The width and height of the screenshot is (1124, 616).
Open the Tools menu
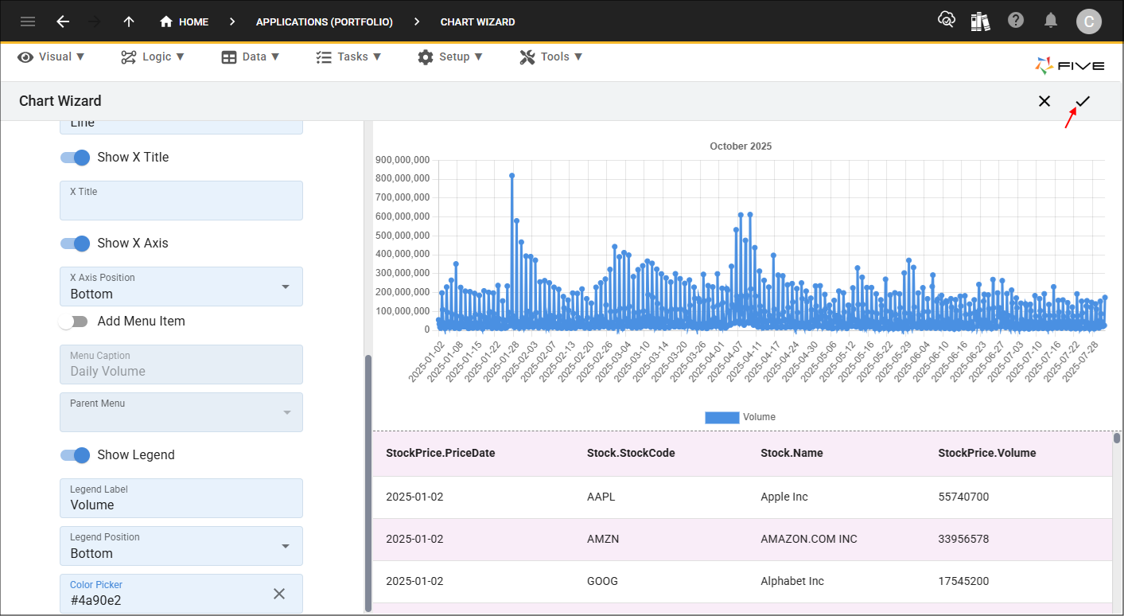click(551, 57)
